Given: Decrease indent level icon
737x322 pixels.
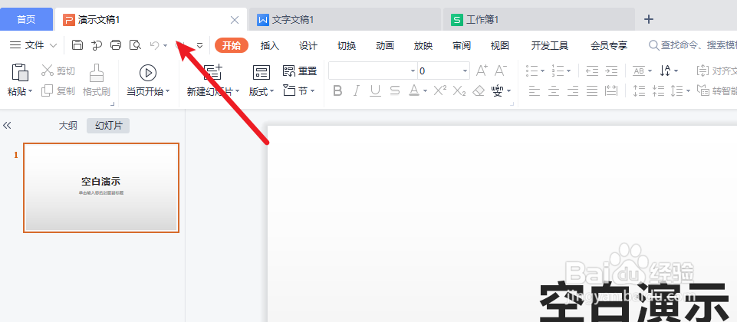Looking at the screenshot, I should tap(592, 71).
